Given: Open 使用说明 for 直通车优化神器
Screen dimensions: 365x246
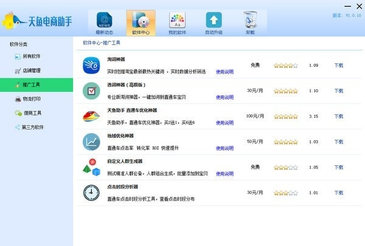Looking at the screenshot, I should point(224,123).
